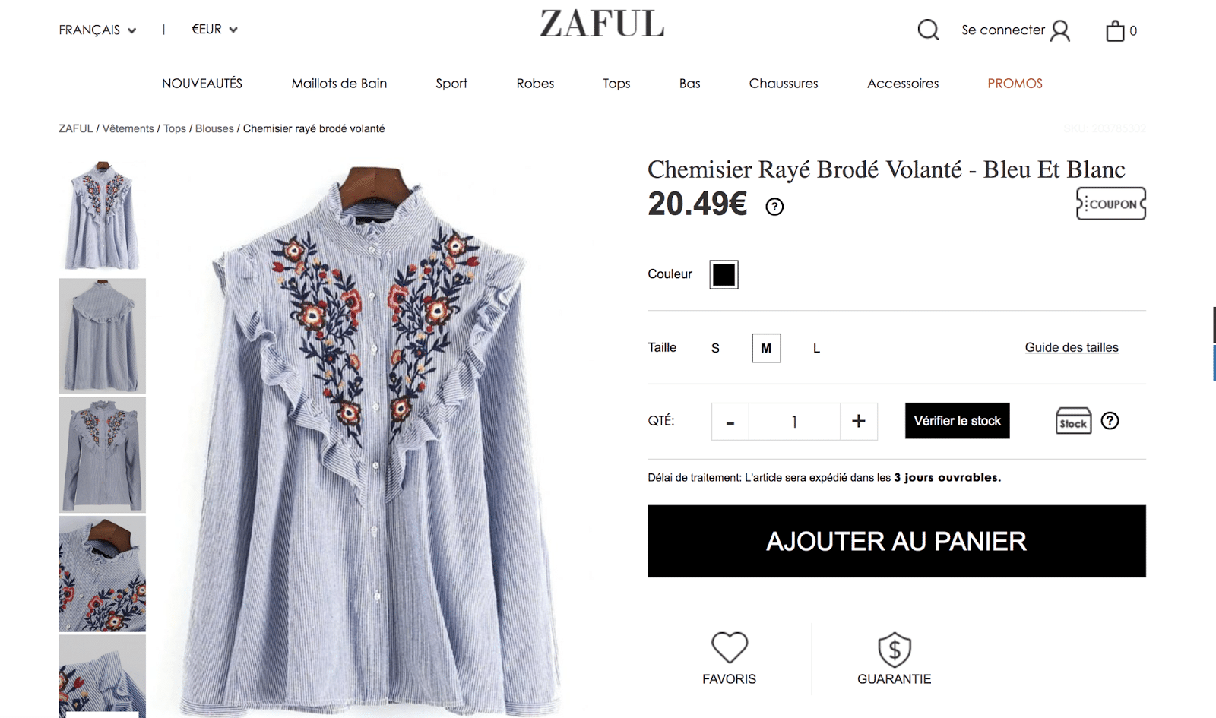Click help icon next to Stock
The image size is (1216, 718).
point(1110,421)
